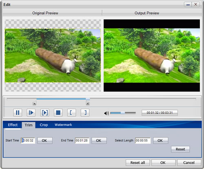
Task: Confirm Start Time with its OK button
Action: click(45, 140)
